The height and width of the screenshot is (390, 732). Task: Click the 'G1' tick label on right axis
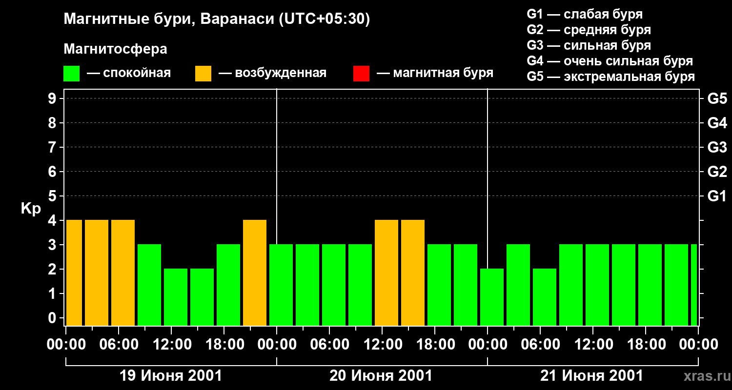point(717,196)
